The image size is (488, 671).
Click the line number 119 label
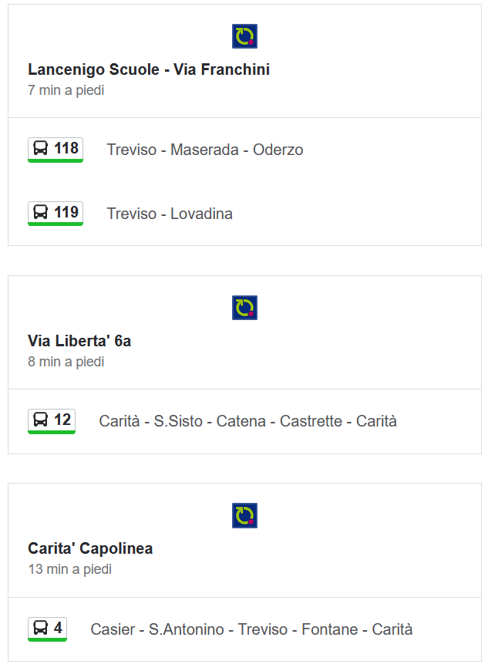[x=66, y=212]
